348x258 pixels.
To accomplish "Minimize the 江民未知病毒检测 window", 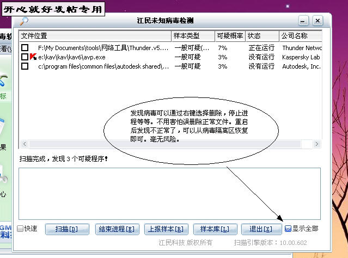I will pyautogui.click(x=303, y=21).
